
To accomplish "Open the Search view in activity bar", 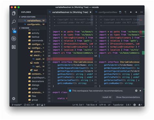I will click(x=14, y=22).
